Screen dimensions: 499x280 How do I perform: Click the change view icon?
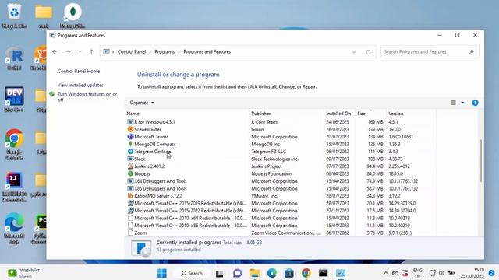pyautogui.click(x=453, y=103)
